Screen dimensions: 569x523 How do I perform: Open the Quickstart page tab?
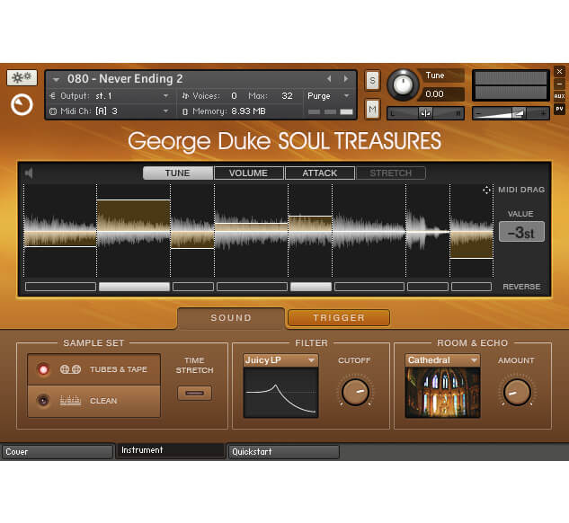point(284,452)
